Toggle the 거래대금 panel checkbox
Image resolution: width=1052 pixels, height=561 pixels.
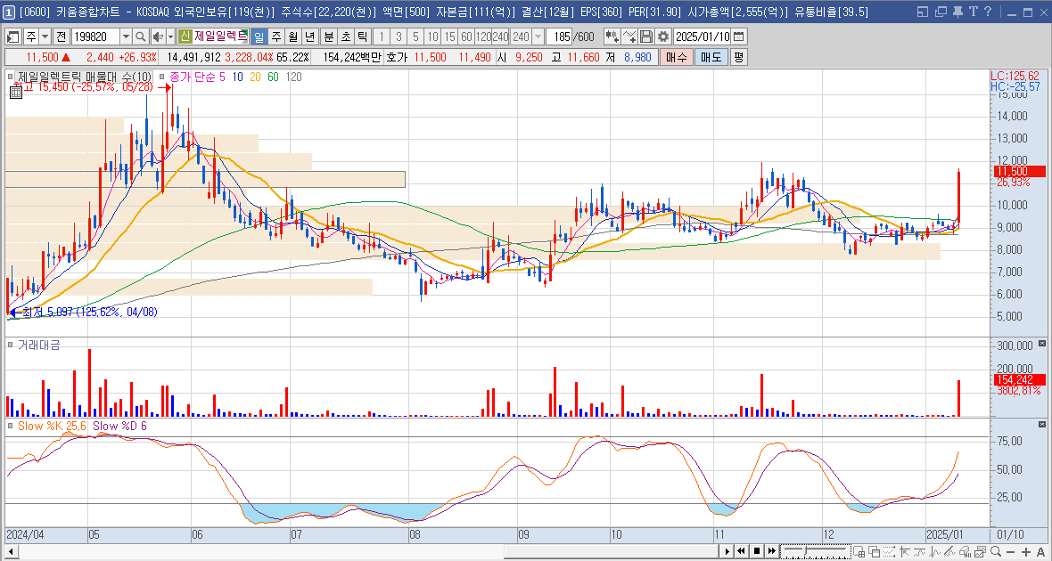pyautogui.click(x=11, y=345)
